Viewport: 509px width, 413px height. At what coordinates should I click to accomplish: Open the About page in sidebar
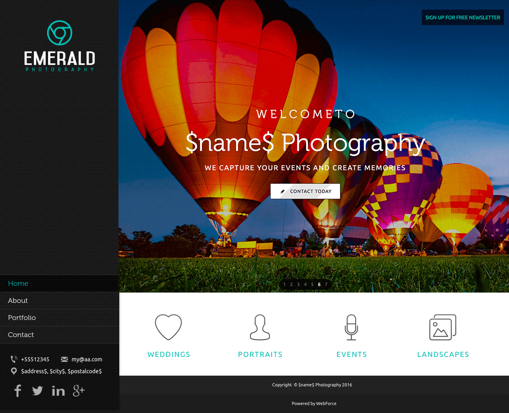(x=18, y=301)
